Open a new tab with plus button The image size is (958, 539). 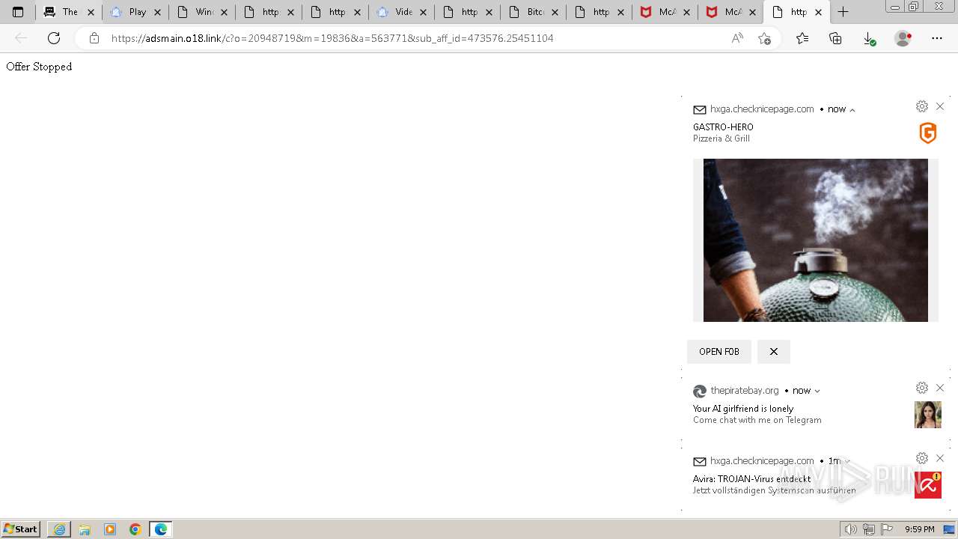(843, 12)
